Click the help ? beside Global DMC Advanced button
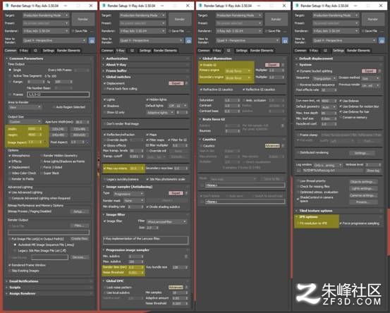The width and height of the screenshot is (390, 313). 187,288
